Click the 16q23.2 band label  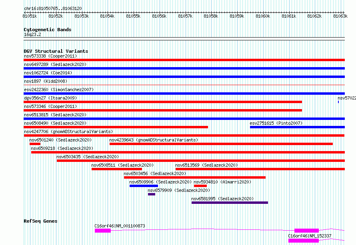(x=32, y=34)
